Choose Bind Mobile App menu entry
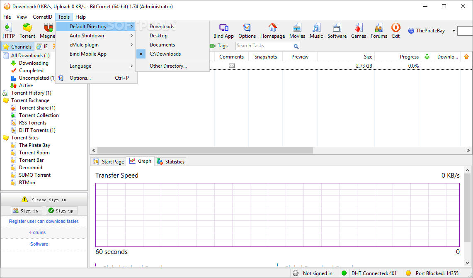 95,54
